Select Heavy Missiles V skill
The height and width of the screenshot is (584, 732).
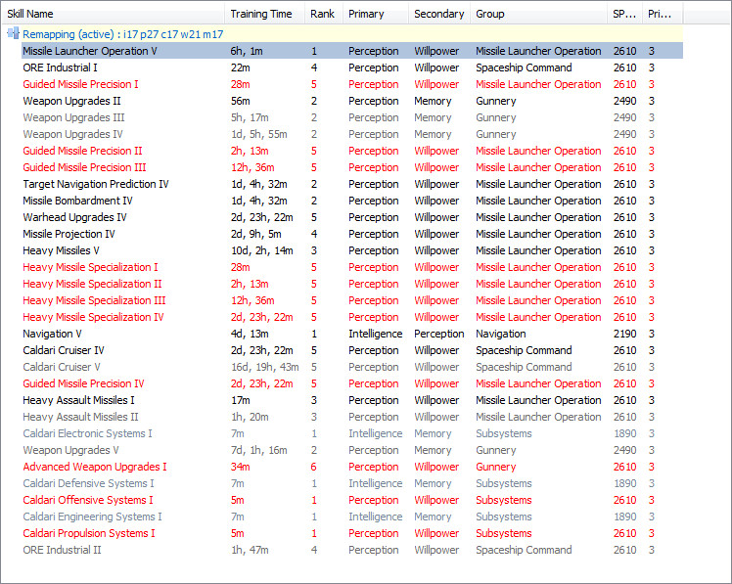click(61, 250)
